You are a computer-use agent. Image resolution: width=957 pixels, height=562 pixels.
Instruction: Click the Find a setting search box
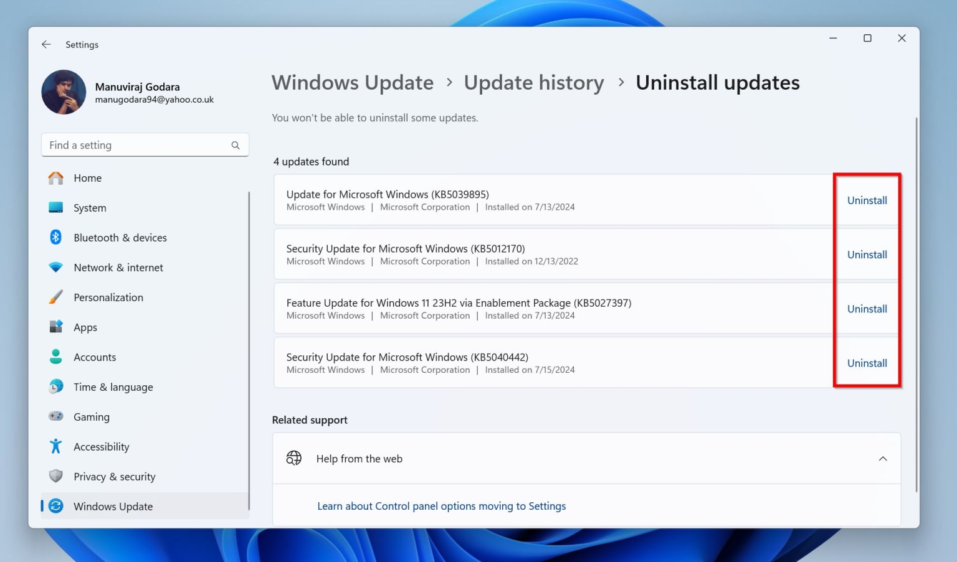pos(137,145)
